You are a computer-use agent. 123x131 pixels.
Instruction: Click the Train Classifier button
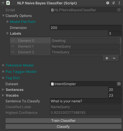tap(63, 121)
